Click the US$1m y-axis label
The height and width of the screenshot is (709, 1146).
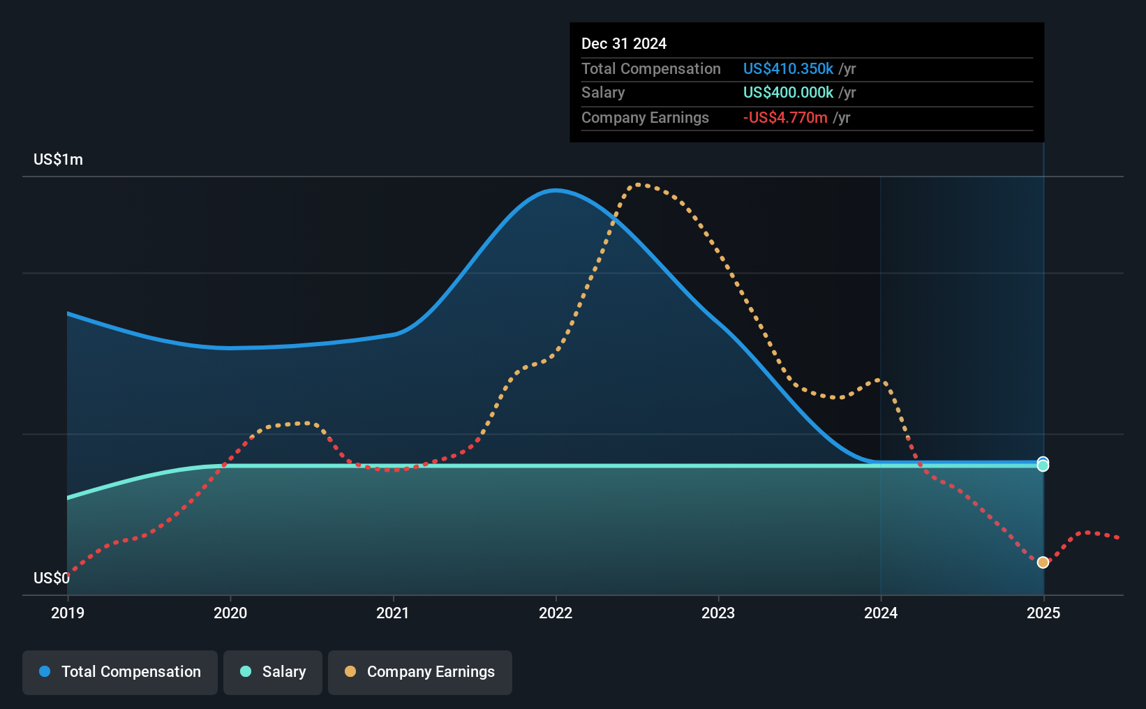coord(58,160)
